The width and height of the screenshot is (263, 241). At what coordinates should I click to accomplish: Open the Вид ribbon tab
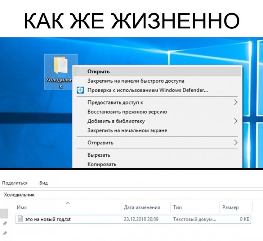44,183
